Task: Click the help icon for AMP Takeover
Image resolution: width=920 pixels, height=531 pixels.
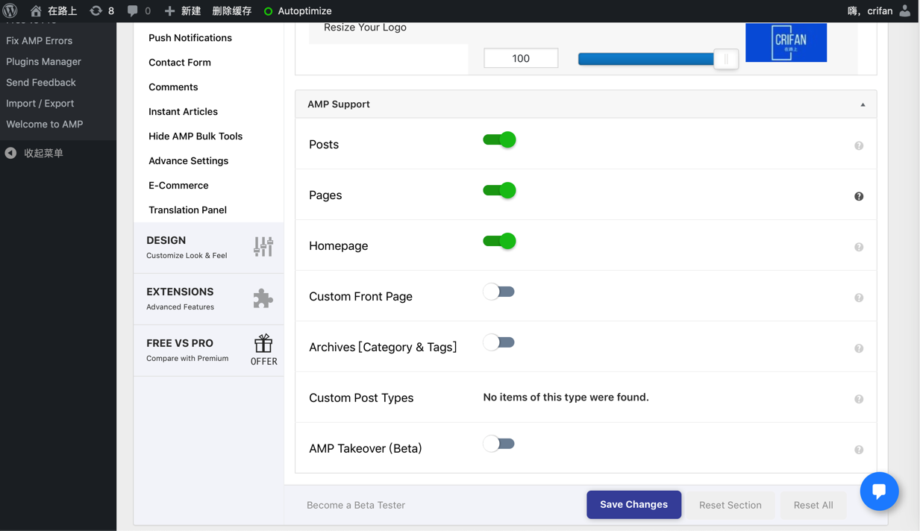Action: coord(859,450)
